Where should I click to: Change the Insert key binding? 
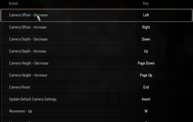pyautogui.click(x=146, y=99)
